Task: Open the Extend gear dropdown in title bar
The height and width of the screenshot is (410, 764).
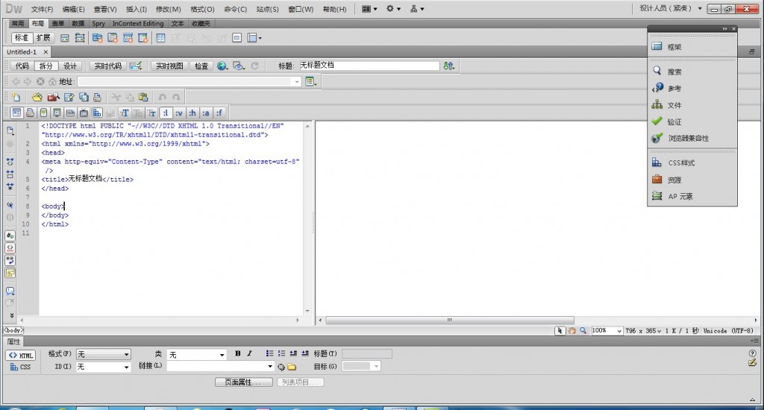Action: [x=393, y=9]
